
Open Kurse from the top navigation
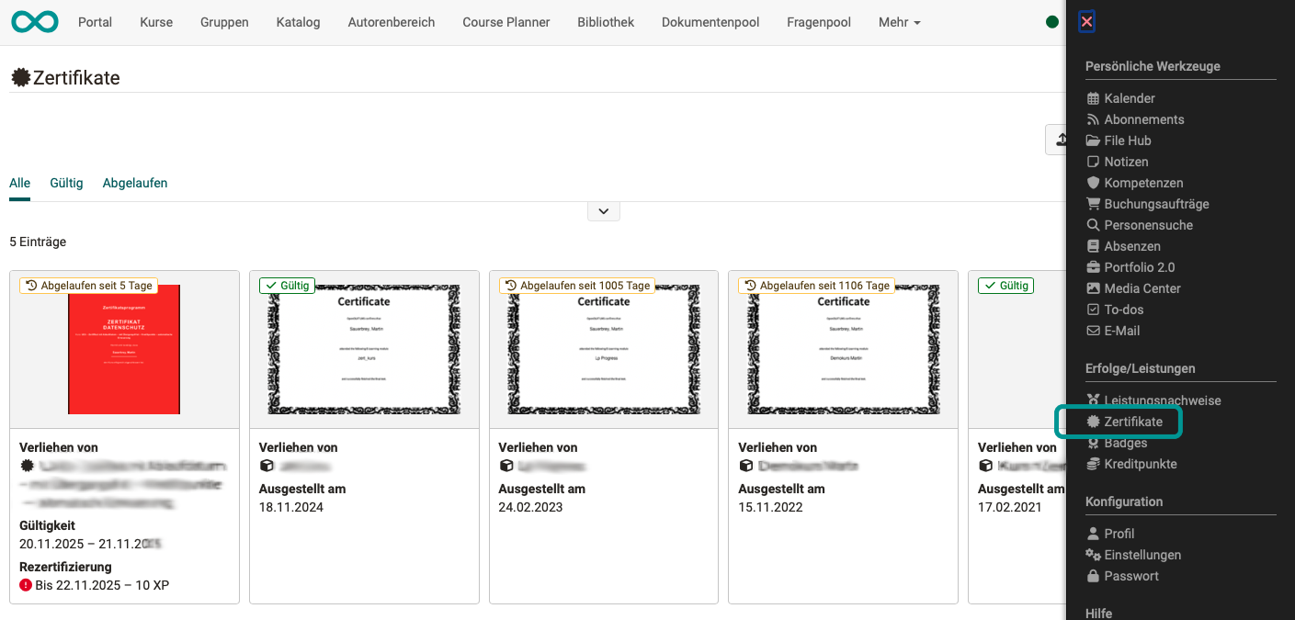click(x=155, y=21)
